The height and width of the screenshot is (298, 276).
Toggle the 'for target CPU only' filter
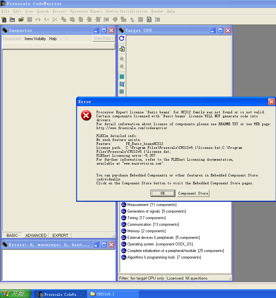(147, 278)
